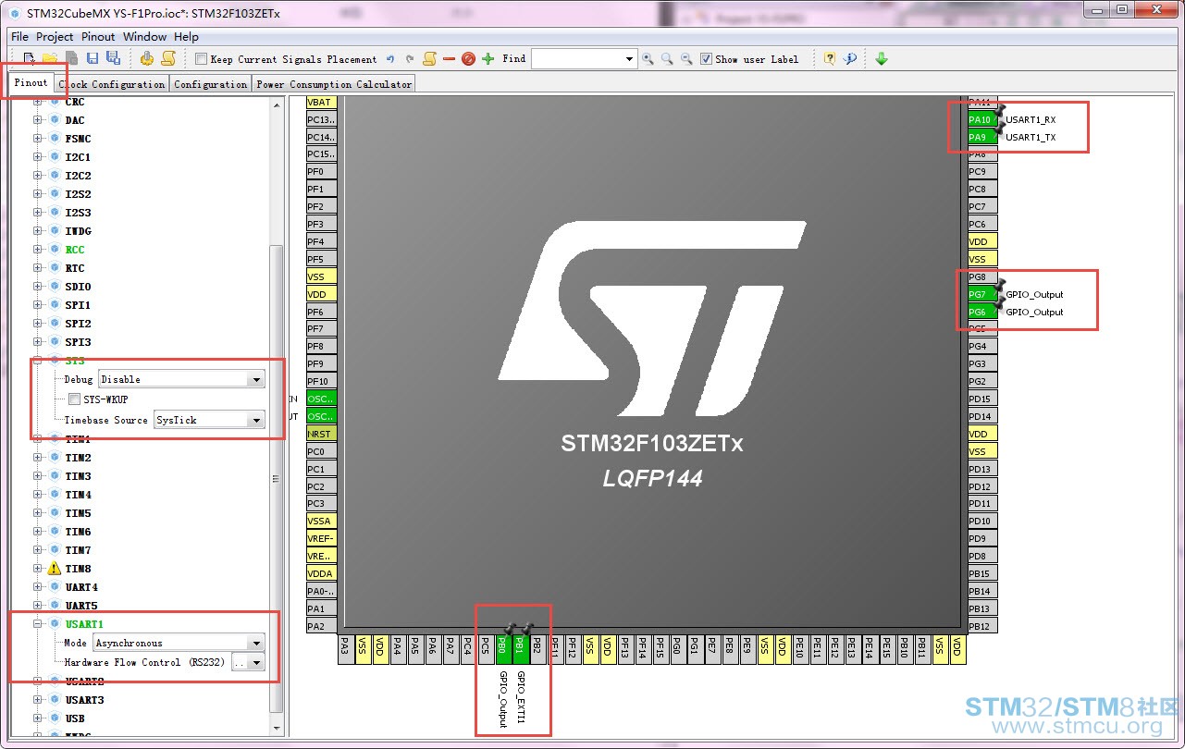This screenshot has height=749, width=1185.
Task: Click the red minus toolbar icon
Action: click(x=449, y=59)
